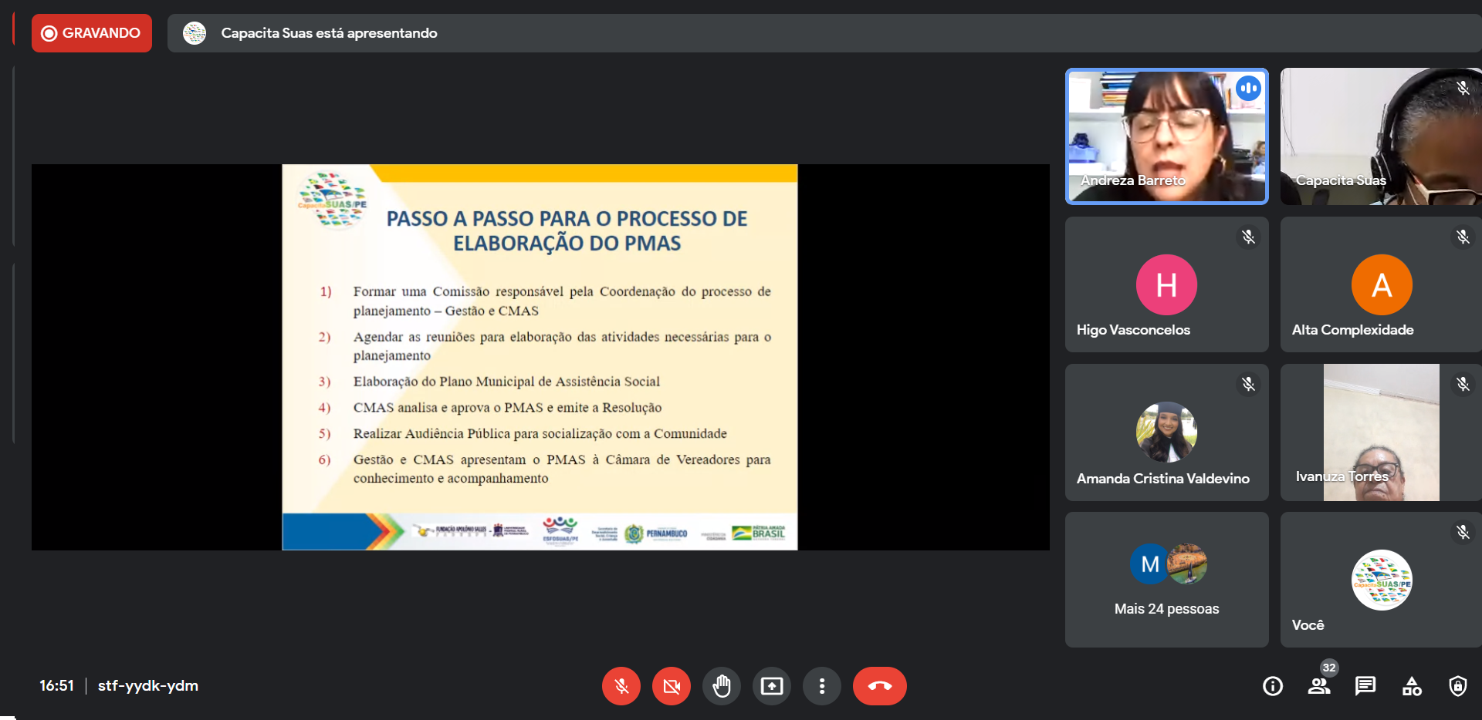Click the present screen icon
The height and width of the screenshot is (720, 1482).
pyautogui.click(x=772, y=686)
